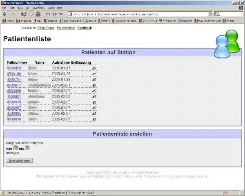
Task: Open the GNU General Public License link
Action: pos(188,176)
